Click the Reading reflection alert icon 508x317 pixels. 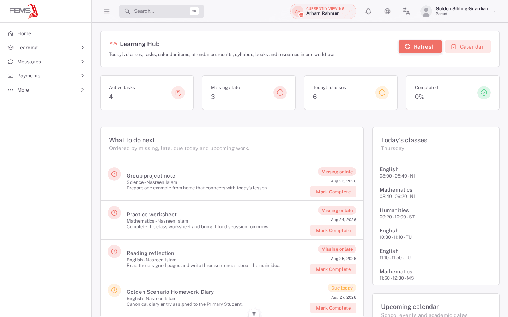tap(114, 251)
